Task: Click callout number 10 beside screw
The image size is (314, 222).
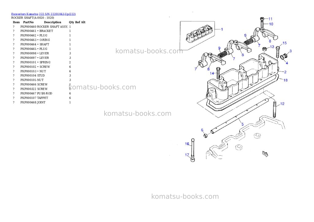Action: (271, 24)
